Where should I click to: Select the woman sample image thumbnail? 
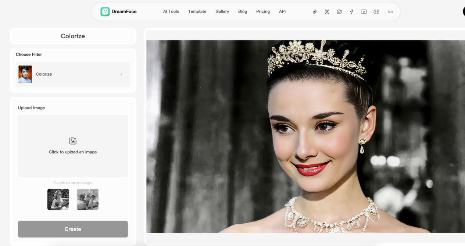click(58, 199)
